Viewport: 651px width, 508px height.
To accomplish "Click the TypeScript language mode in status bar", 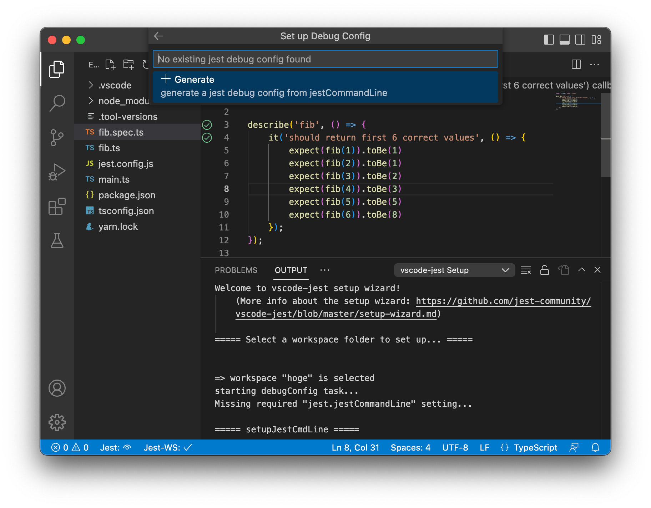I will click(535, 447).
